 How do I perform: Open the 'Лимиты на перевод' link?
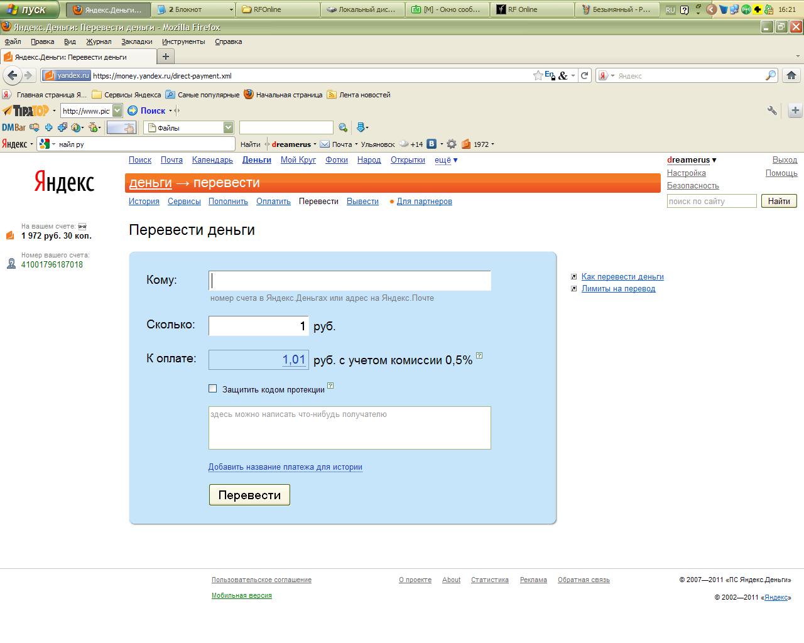coord(618,289)
